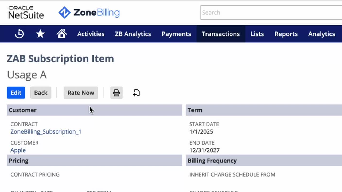The width and height of the screenshot is (342, 192).
Task: Click the Oracle NetSuite logo
Action: 26,13
